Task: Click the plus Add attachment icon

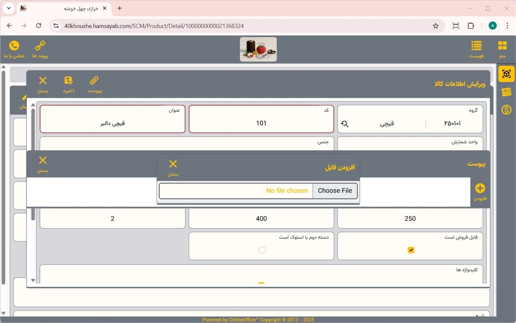Action: pos(480,188)
